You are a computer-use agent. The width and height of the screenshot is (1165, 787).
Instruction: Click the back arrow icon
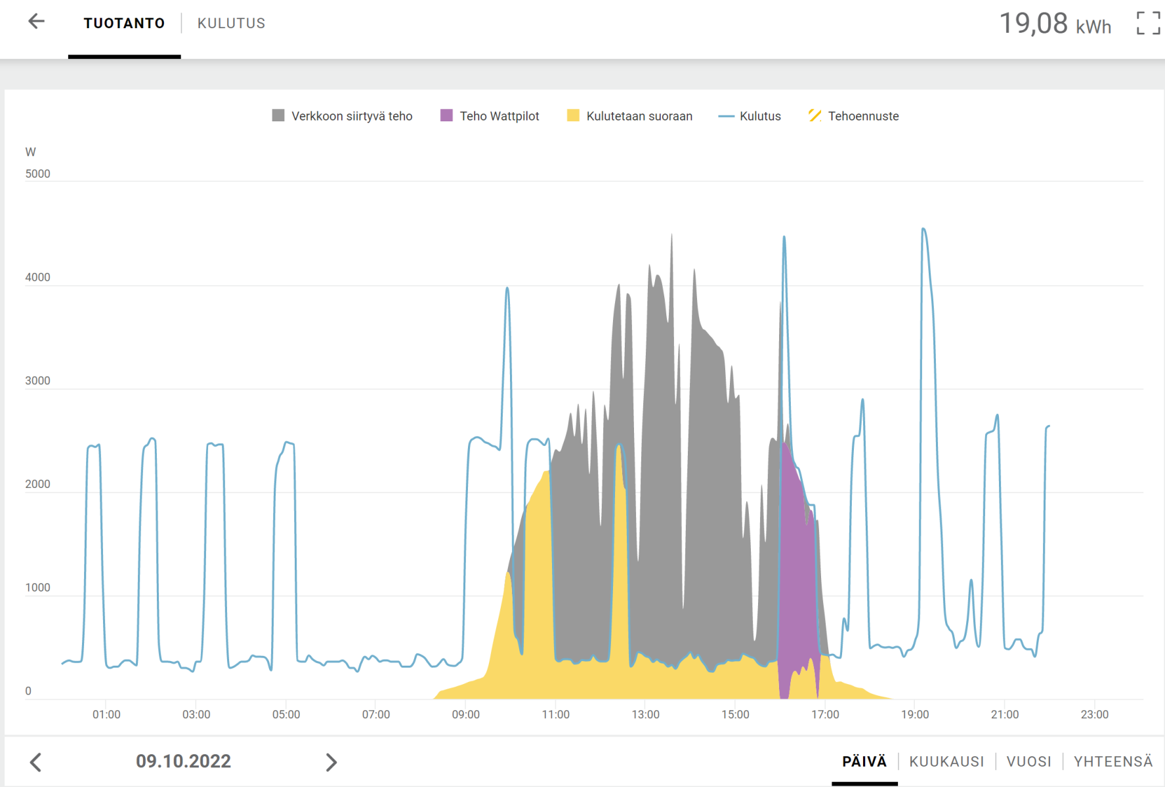pos(37,22)
